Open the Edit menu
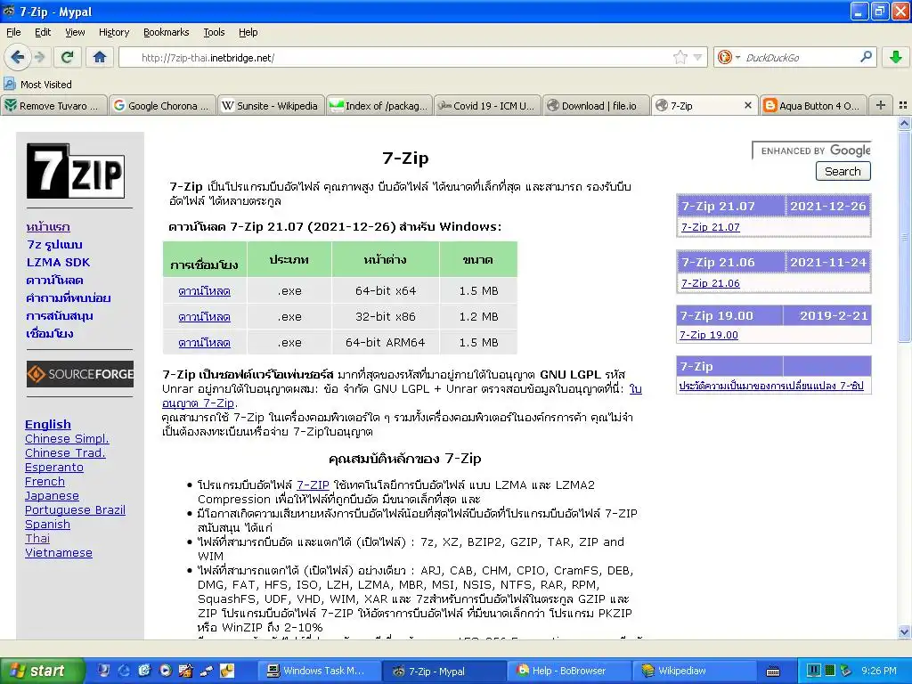 pos(43,32)
